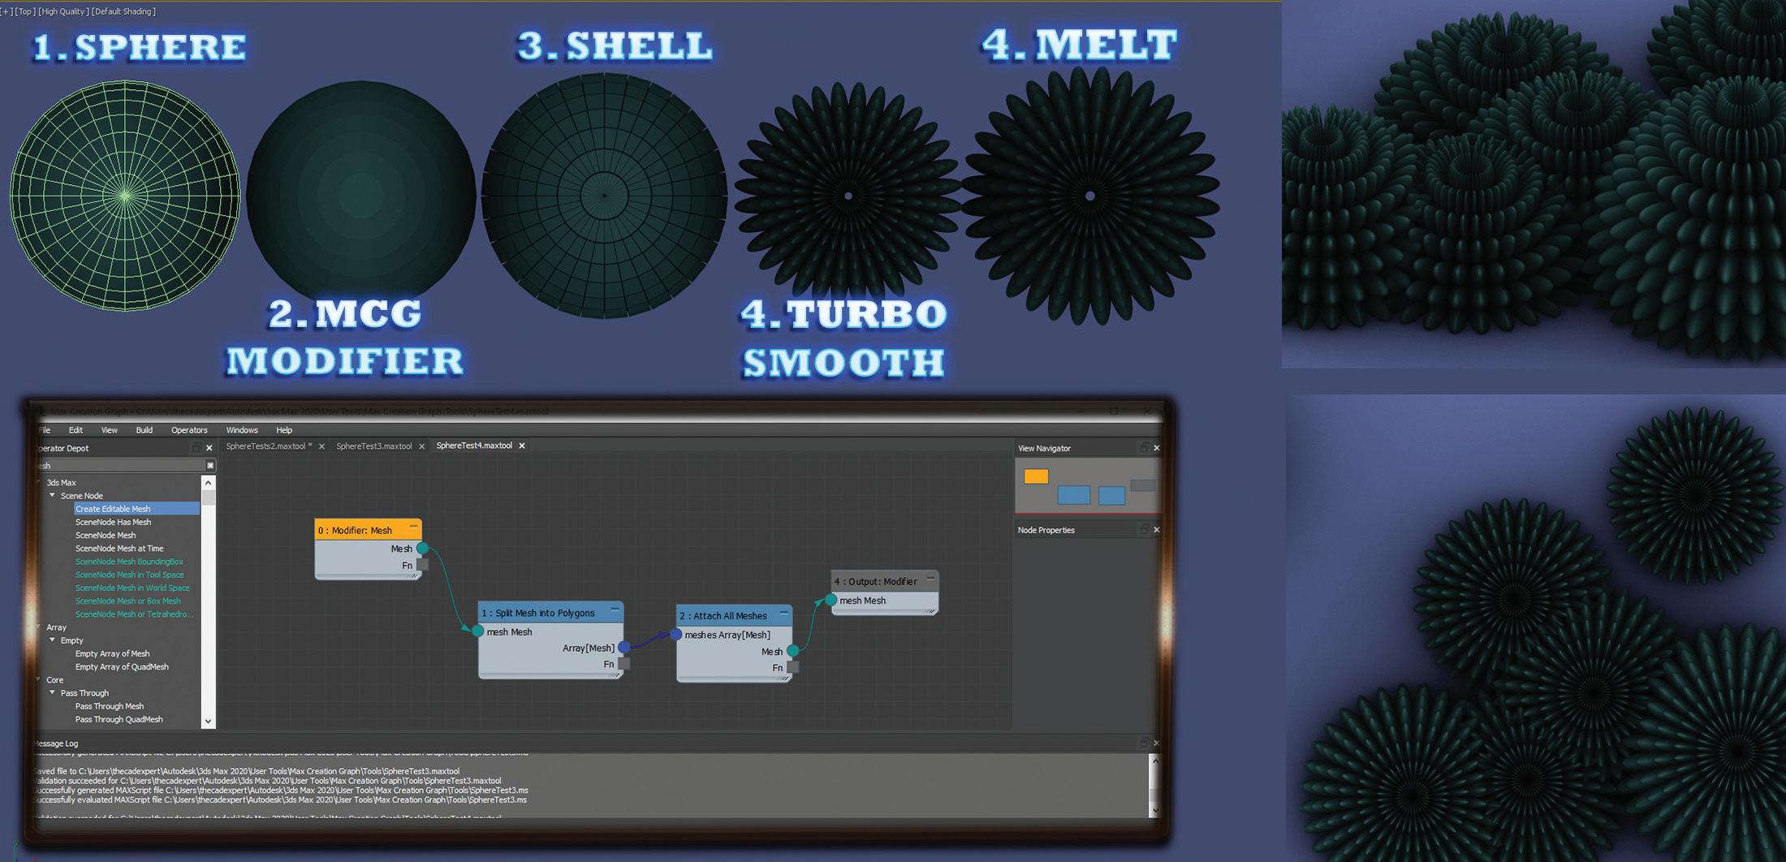Click orange node in View Navigator
The height and width of the screenshot is (862, 1786).
pos(1036,476)
